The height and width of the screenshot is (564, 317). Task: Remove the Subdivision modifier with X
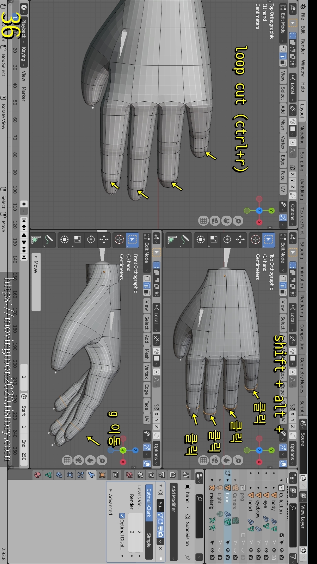coord(161,548)
